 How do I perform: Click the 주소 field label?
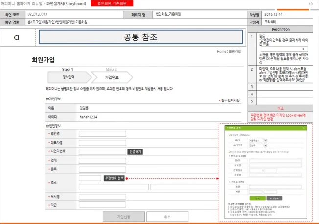[x=54, y=183]
